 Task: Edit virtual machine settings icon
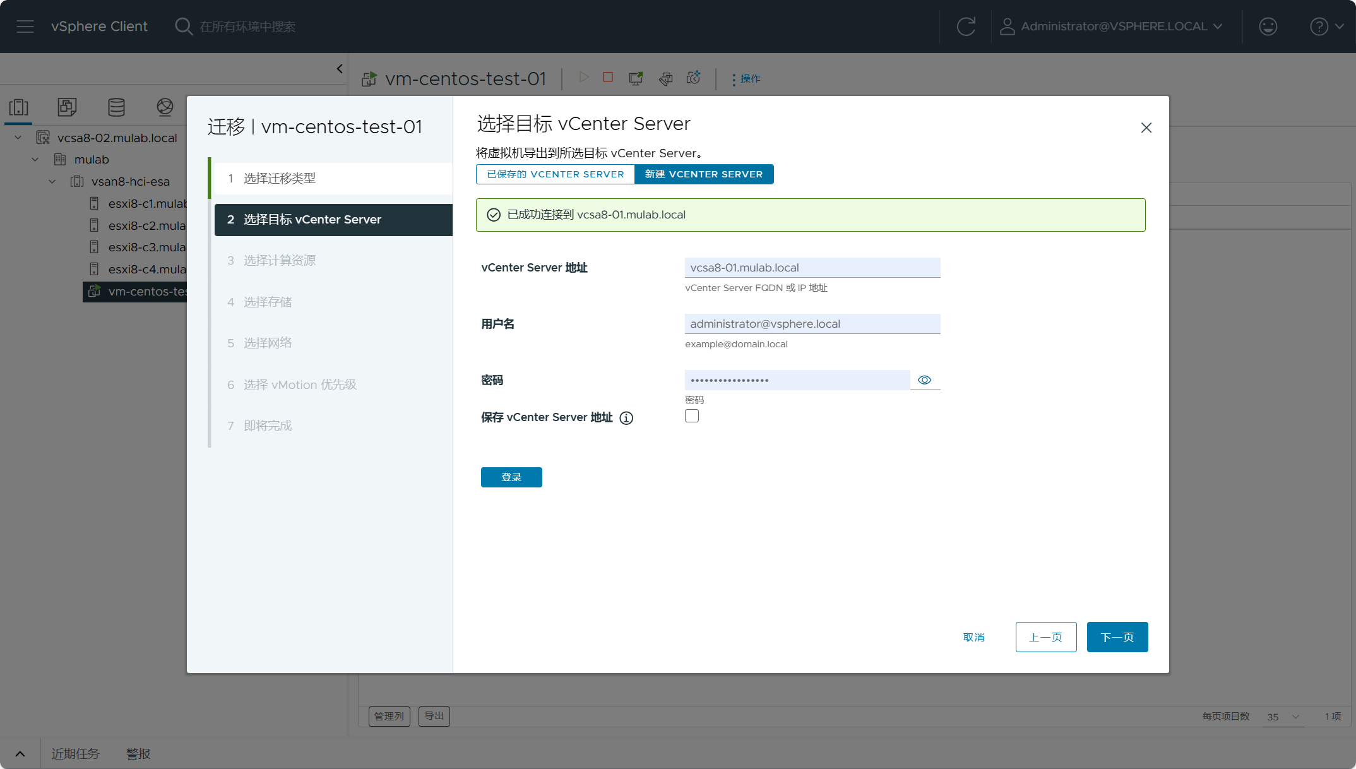click(665, 78)
